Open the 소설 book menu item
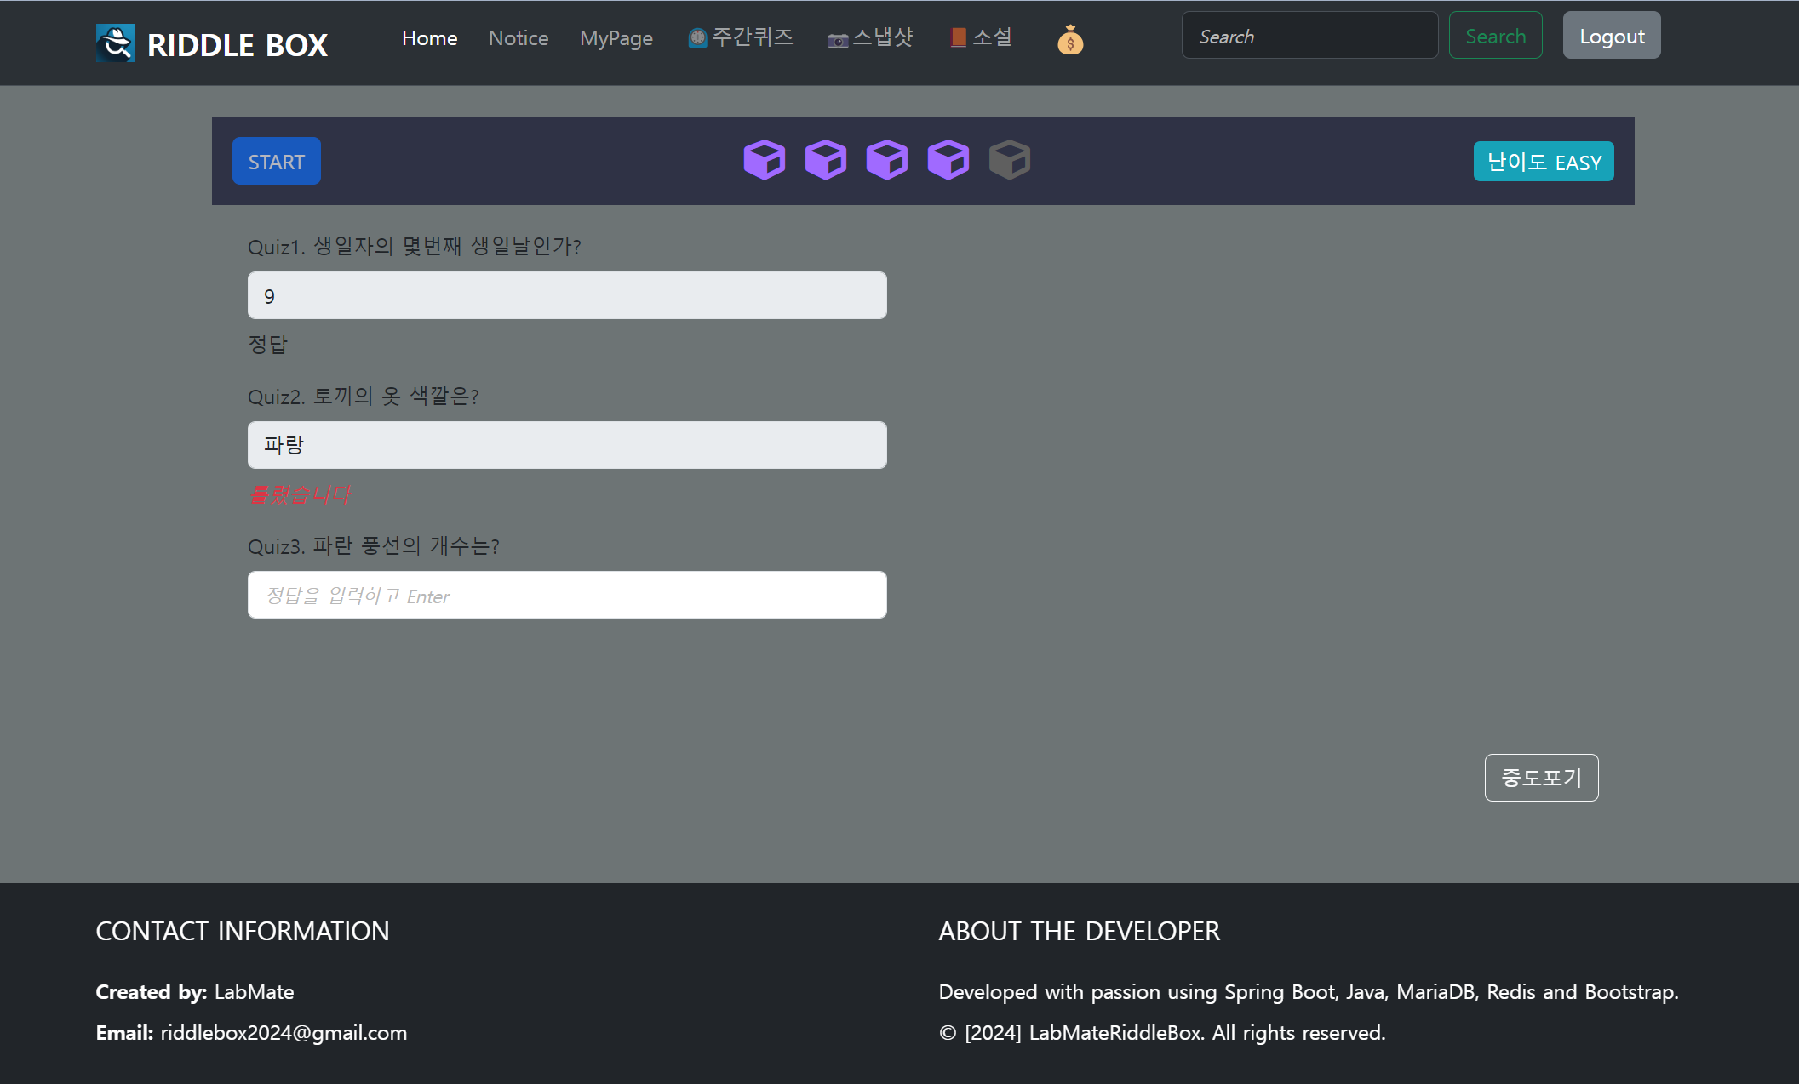 [x=982, y=37]
